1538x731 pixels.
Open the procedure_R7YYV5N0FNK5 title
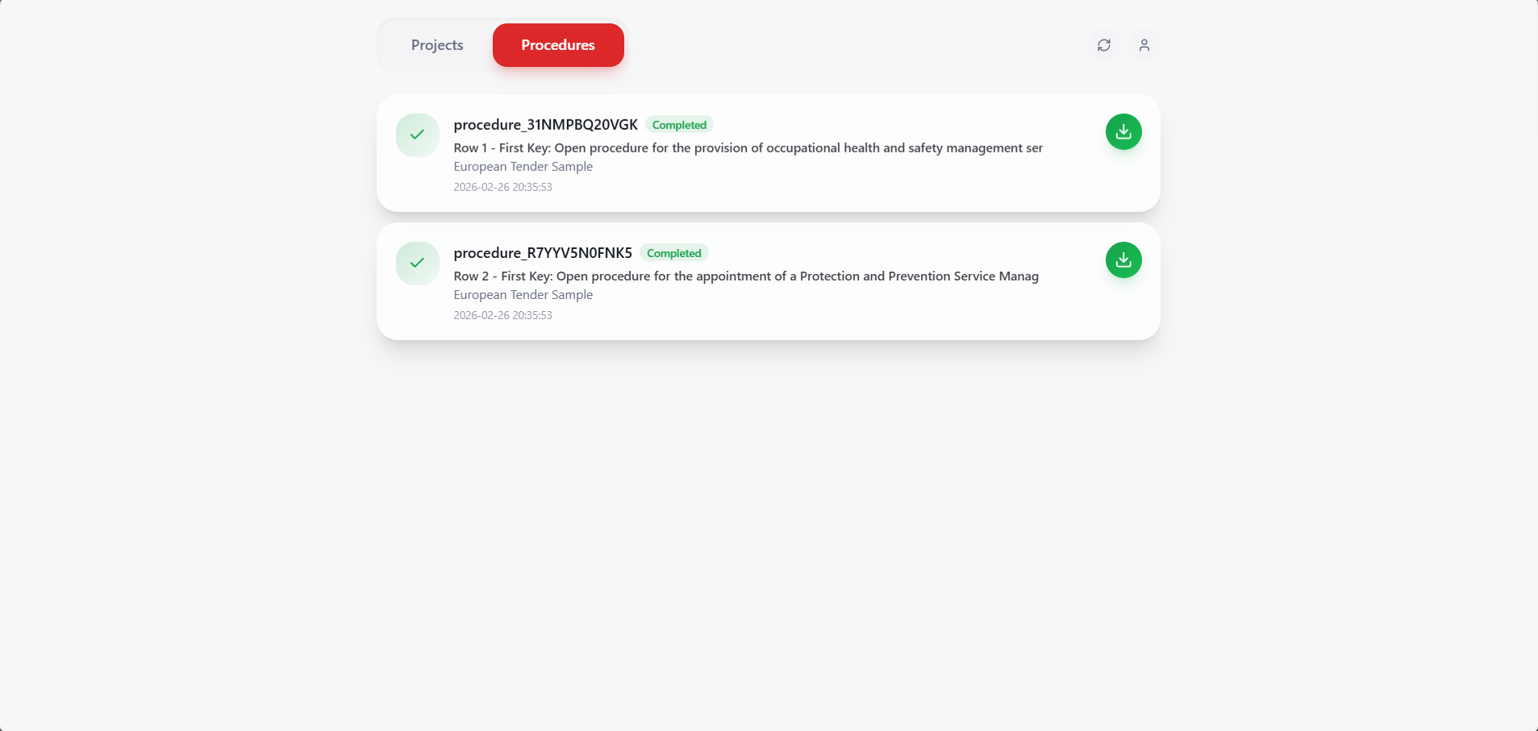coord(543,253)
